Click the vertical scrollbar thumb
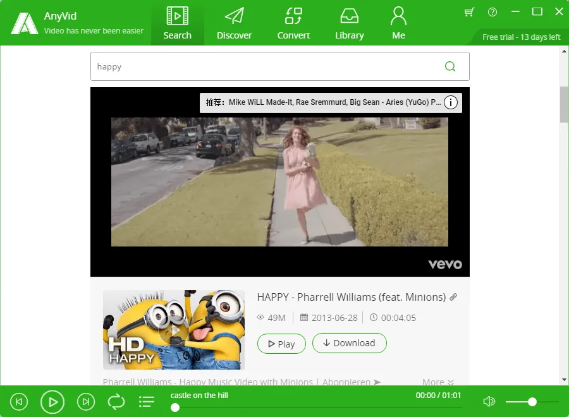Screen dimensions: 569x417 (564, 104)
